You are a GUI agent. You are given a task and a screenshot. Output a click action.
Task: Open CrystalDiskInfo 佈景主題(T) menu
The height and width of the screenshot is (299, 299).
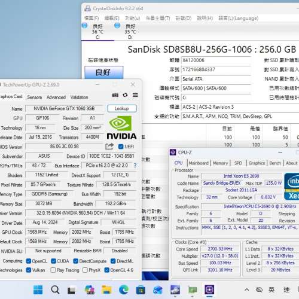(158, 18)
